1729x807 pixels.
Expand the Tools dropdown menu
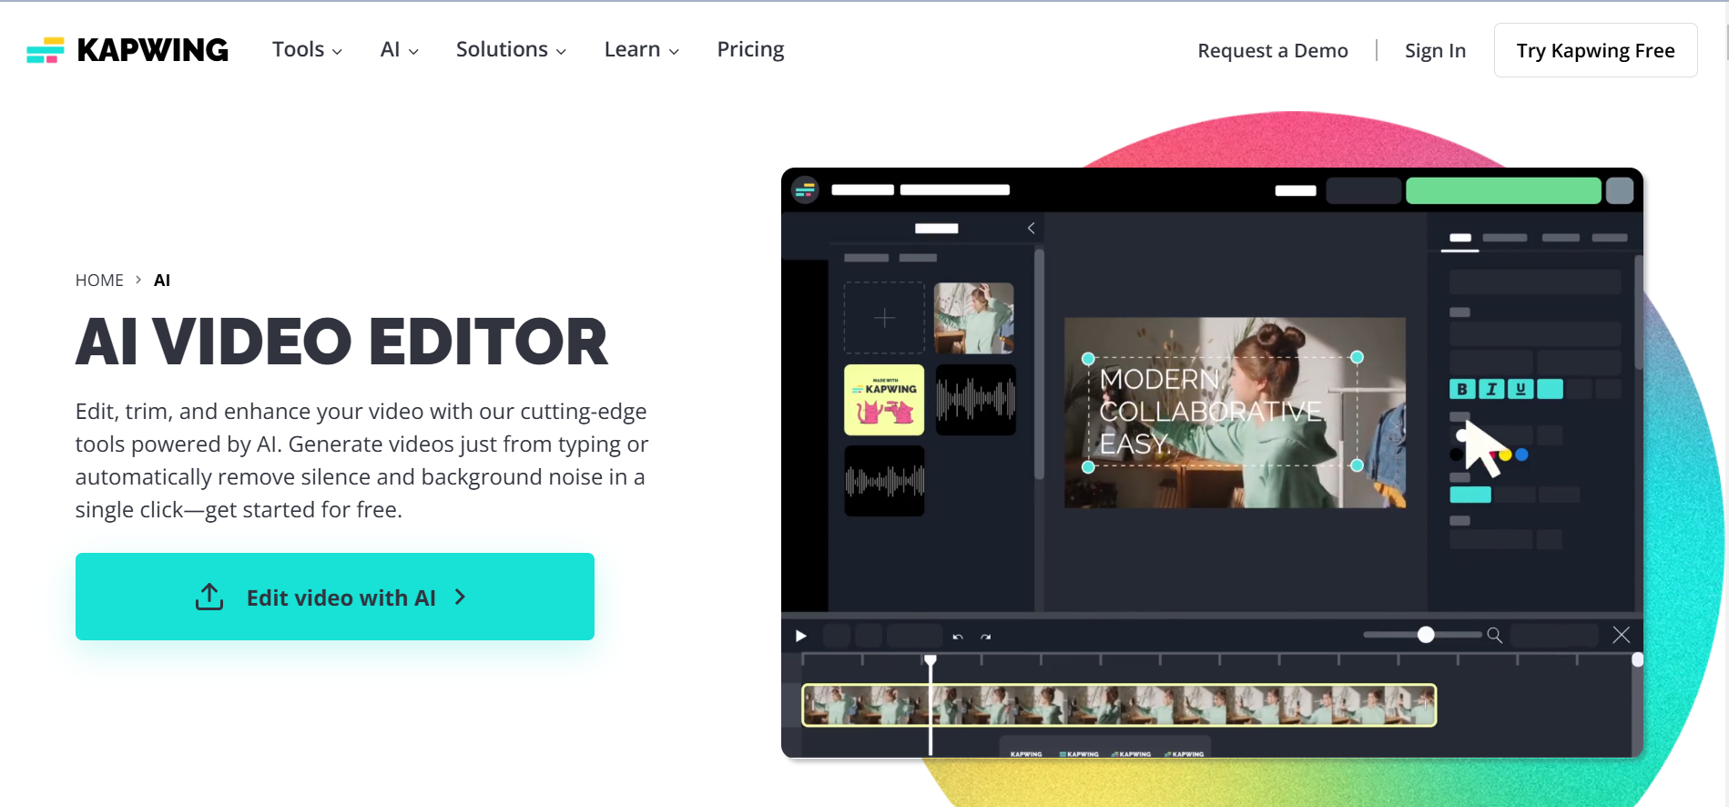point(307,50)
